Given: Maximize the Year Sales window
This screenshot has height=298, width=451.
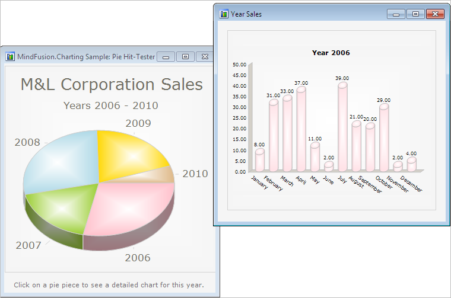Looking at the screenshot, I should (415, 14).
